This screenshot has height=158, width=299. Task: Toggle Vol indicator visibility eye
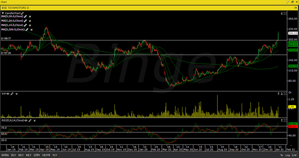click(8, 94)
